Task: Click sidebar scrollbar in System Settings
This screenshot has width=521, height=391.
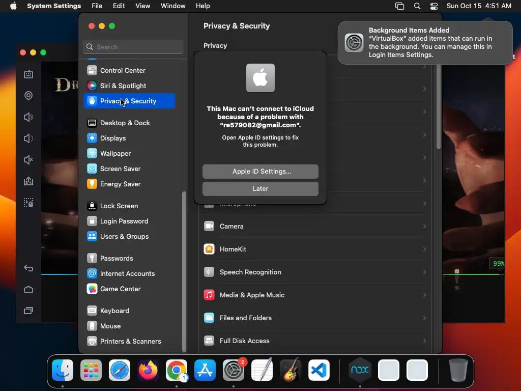Action: (x=184, y=271)
